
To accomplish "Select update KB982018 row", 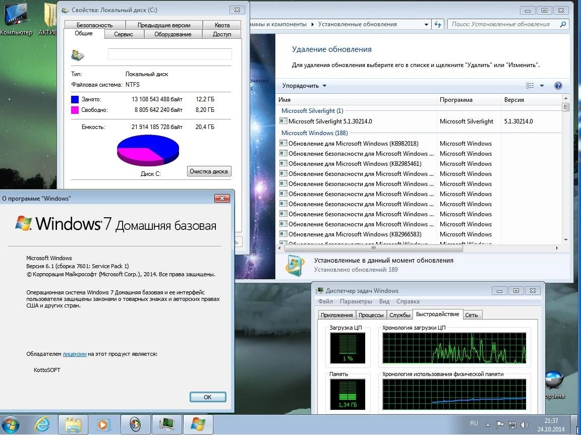I will (x=420, y=144).
